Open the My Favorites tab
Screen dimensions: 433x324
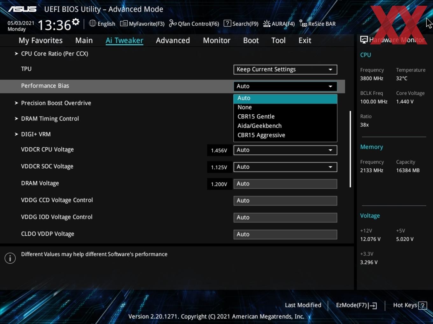pos(40,40)
